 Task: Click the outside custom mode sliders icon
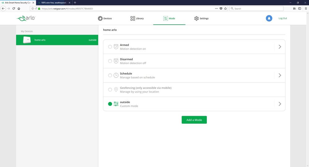[116, 104]
